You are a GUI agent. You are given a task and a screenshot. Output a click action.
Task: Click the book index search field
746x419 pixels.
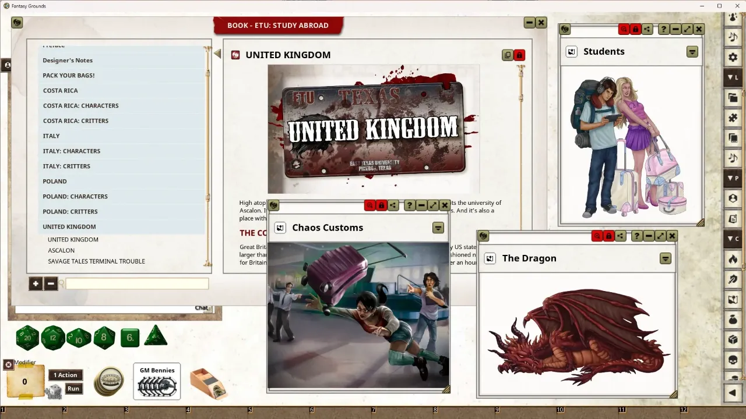tap(137, 283)
